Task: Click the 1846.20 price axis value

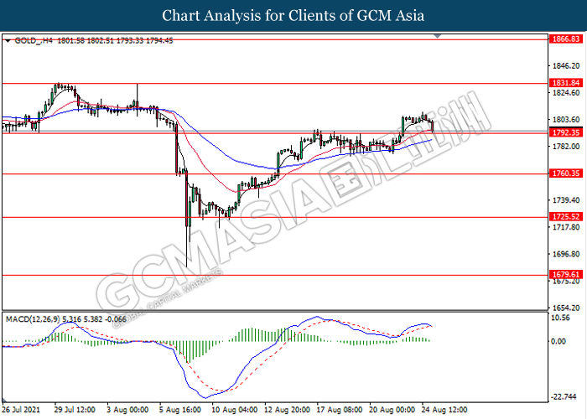Action: tap(566, 66)
